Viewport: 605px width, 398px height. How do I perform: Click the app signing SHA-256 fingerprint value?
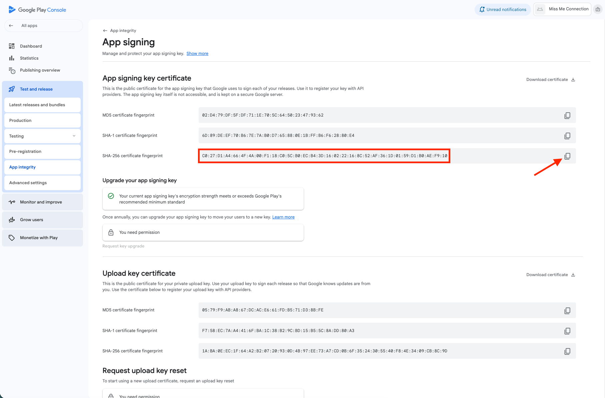[324, 156]
